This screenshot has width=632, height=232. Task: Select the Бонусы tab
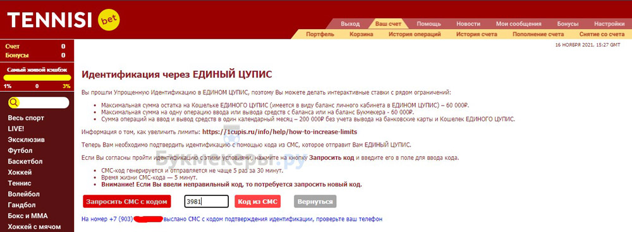[568, 24]
